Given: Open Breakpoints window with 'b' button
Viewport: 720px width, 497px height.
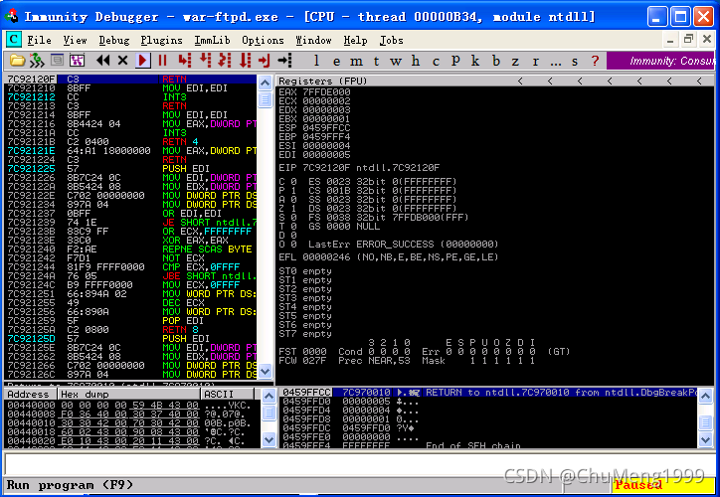Looking at the screenshot, I should tap(496, 61).
